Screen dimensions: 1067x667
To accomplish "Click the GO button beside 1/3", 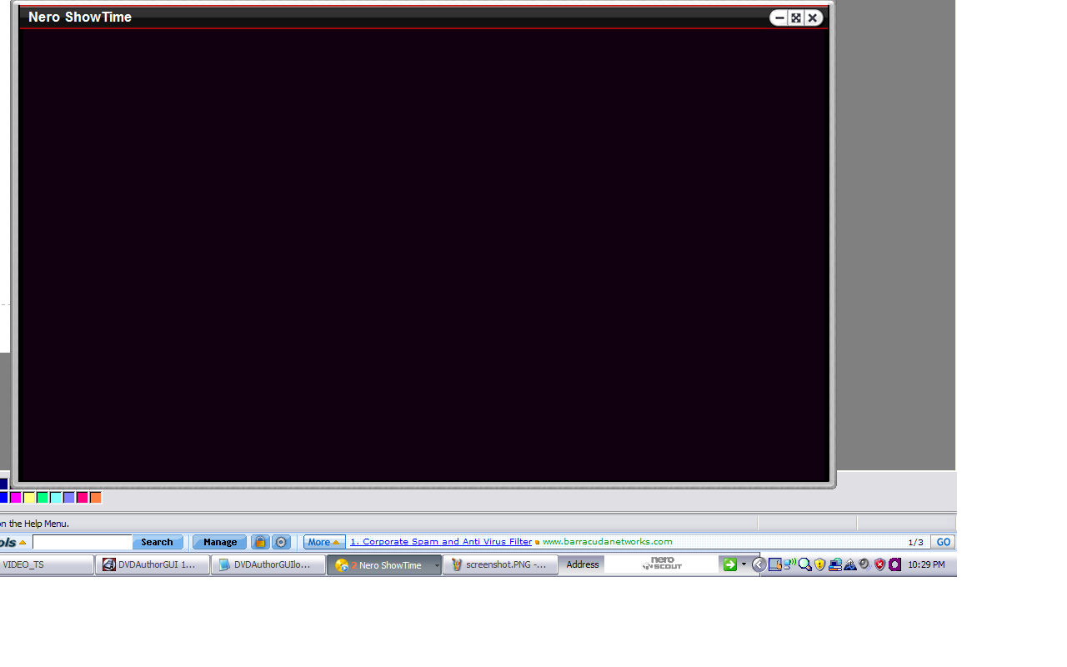I will pos(943,542).
